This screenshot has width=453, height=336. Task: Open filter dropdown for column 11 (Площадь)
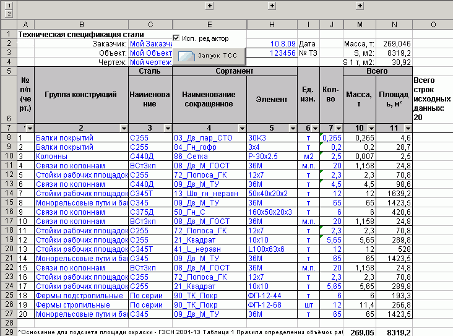(408, 128)
